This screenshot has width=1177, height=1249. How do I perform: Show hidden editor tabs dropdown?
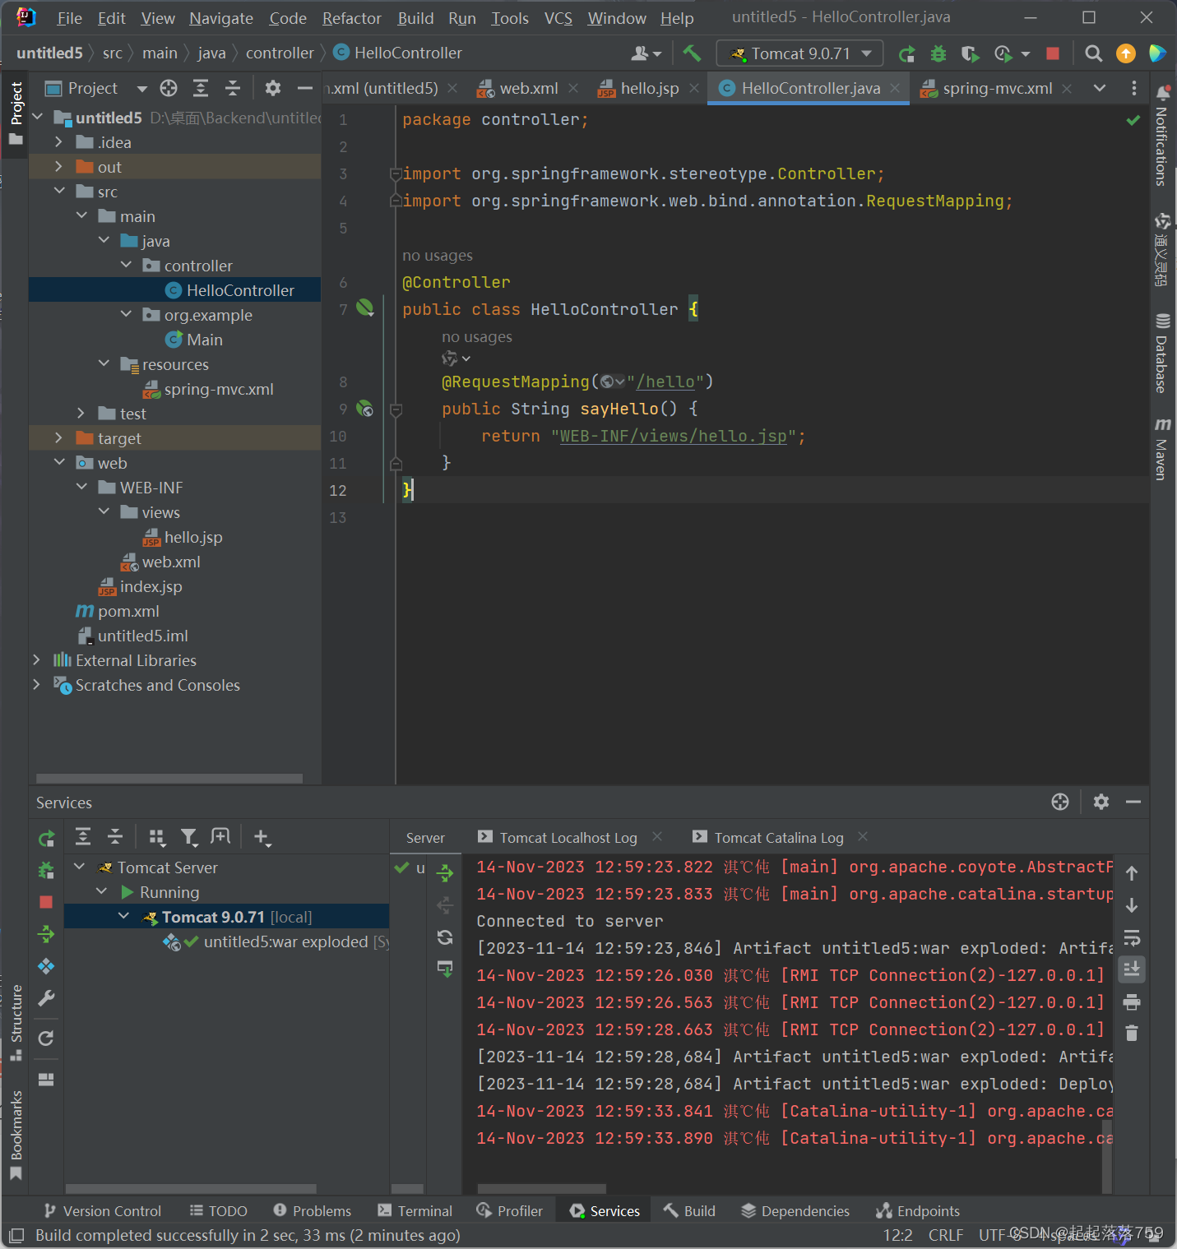(1100, 88)
